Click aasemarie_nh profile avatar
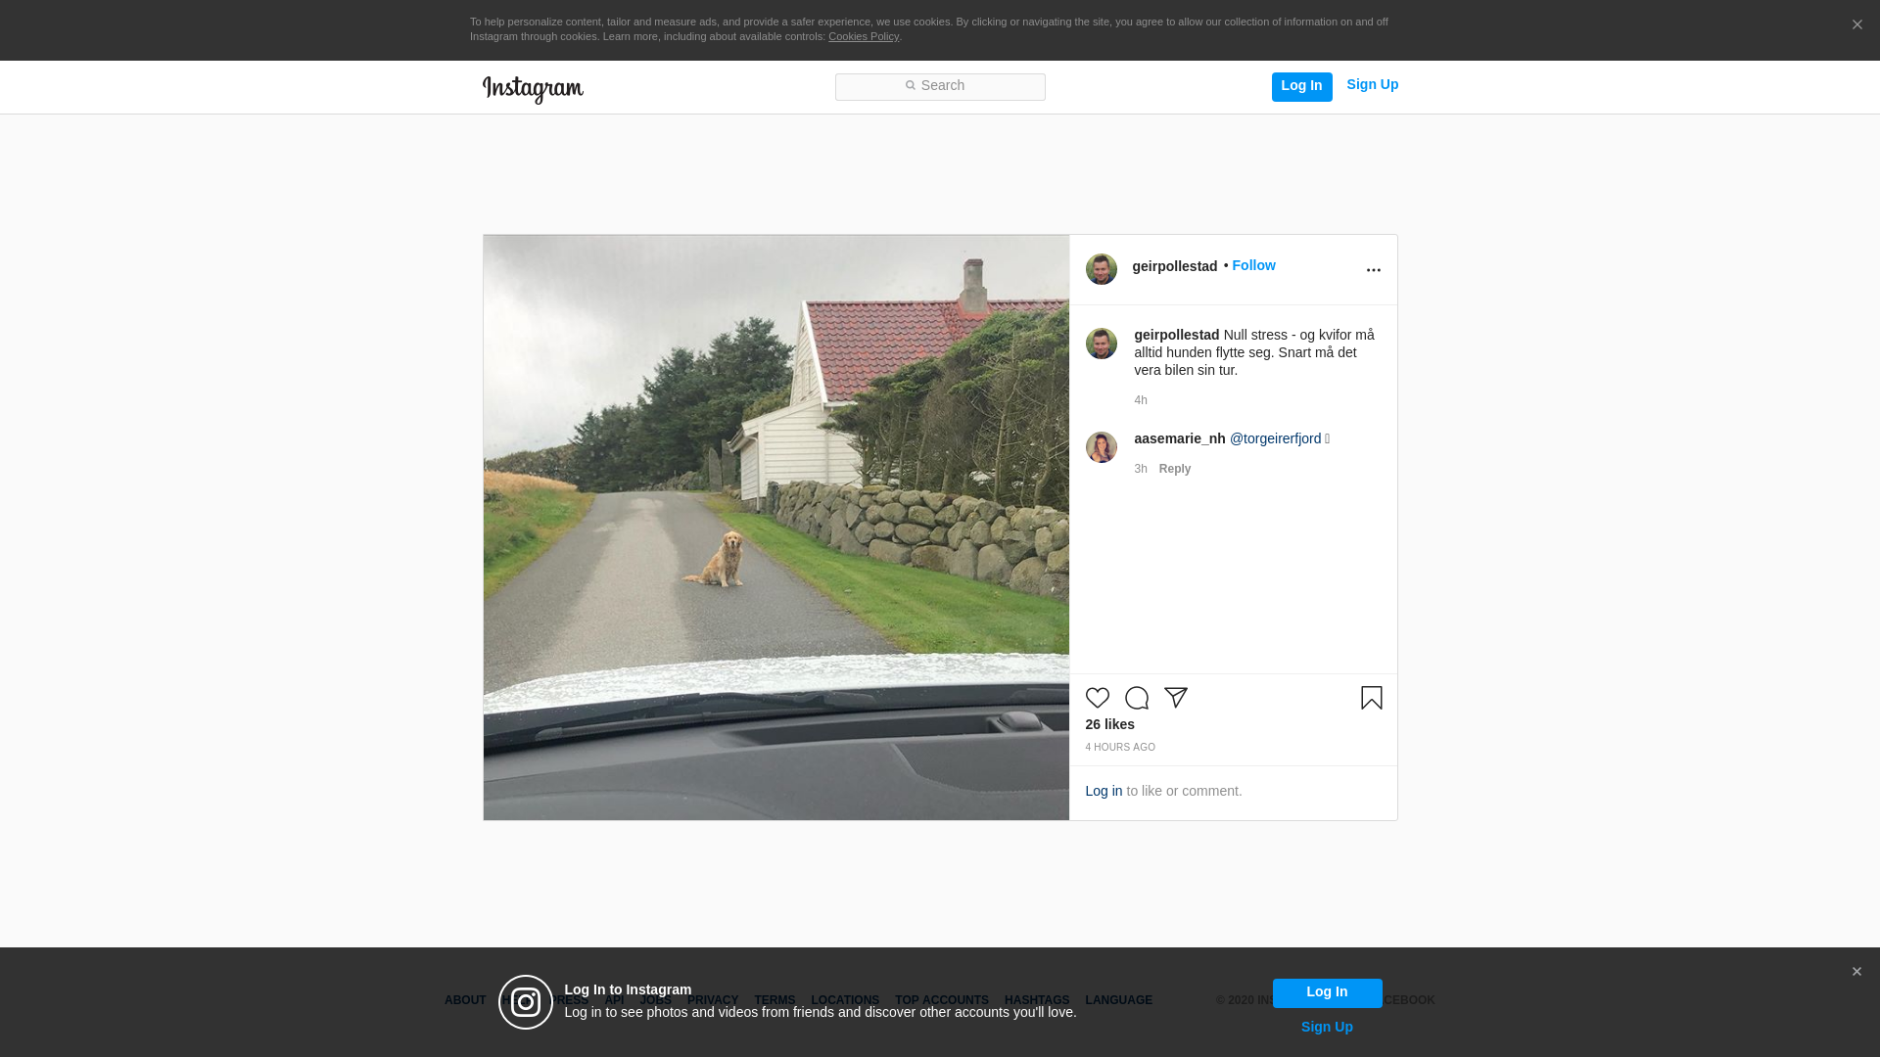The width and height of the screenshot is (1880, 1057). click(x=1102, y=447)
